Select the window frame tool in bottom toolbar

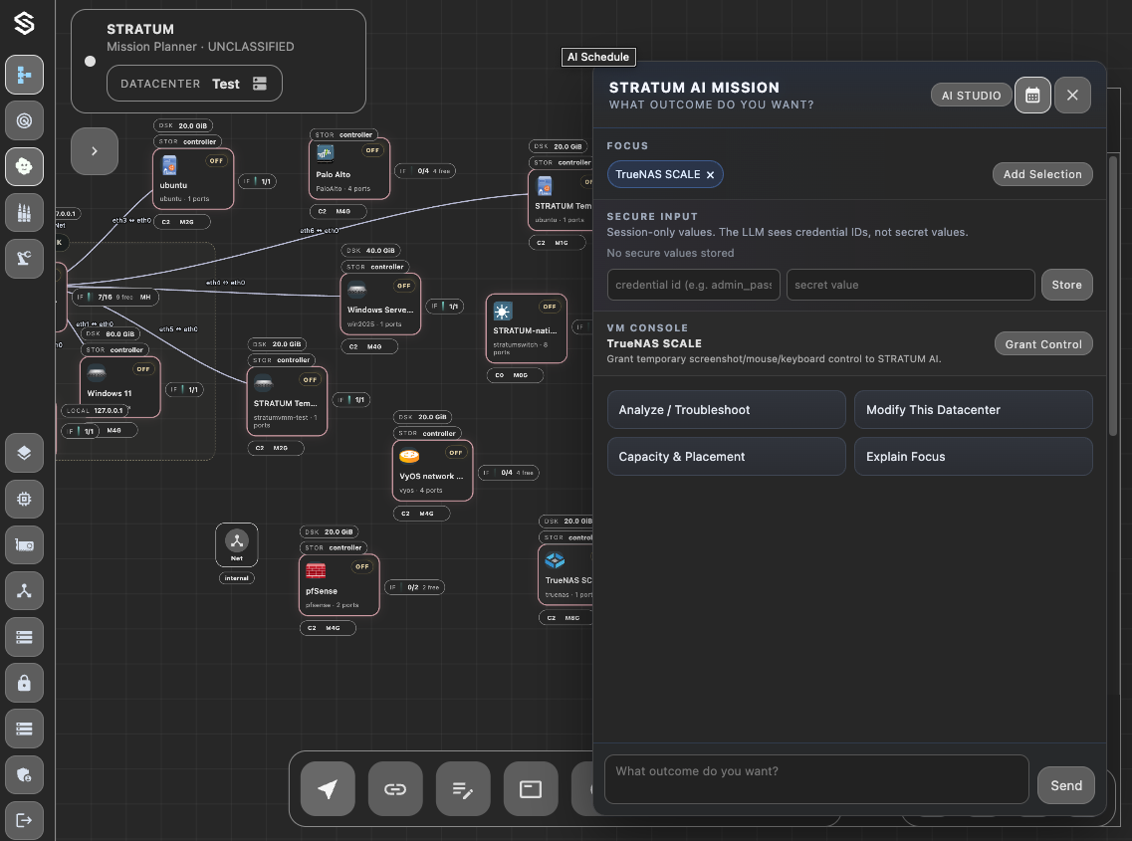tap(531, 789)
